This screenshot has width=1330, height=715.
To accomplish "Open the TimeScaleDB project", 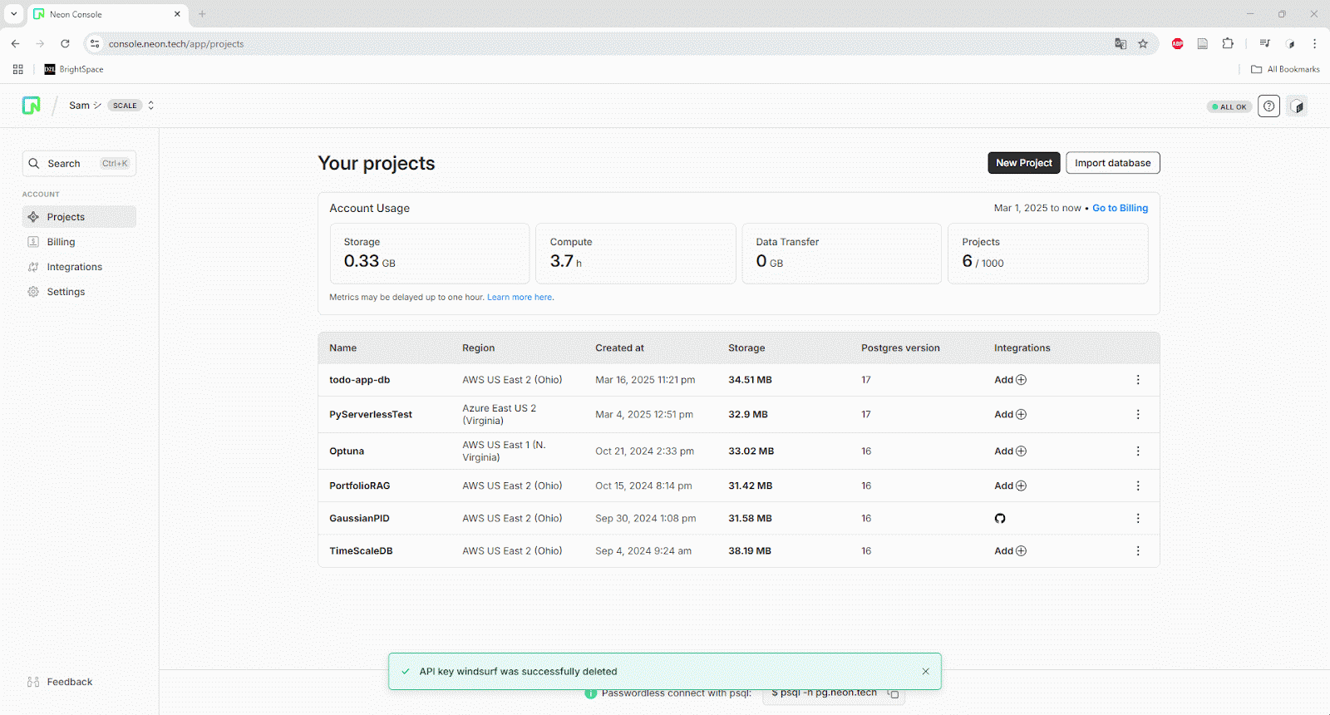I will (361, 551).
